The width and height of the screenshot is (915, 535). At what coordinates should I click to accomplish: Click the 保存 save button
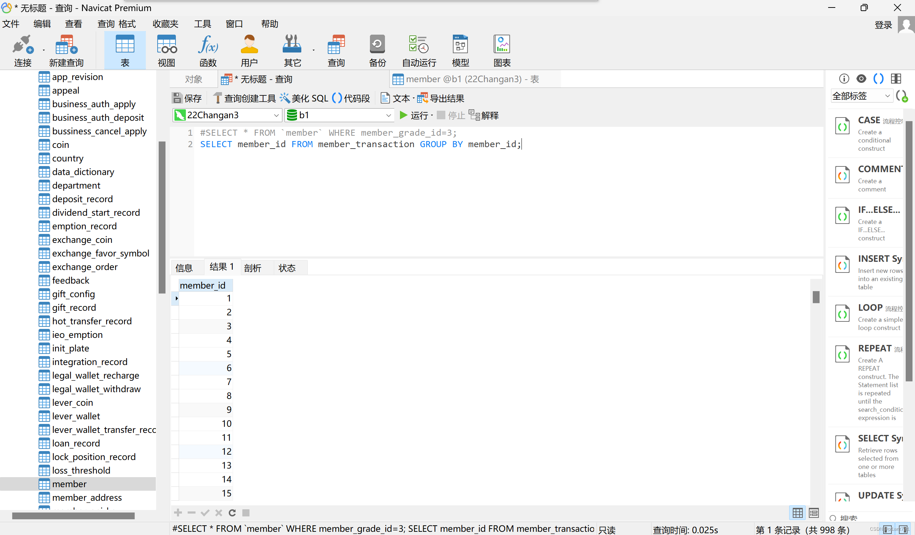(x=187, y=98)
